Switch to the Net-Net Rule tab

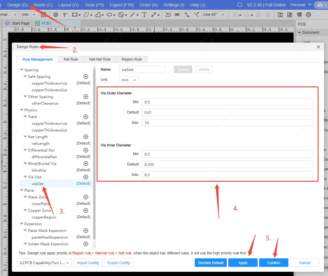[x=100, y=59]
